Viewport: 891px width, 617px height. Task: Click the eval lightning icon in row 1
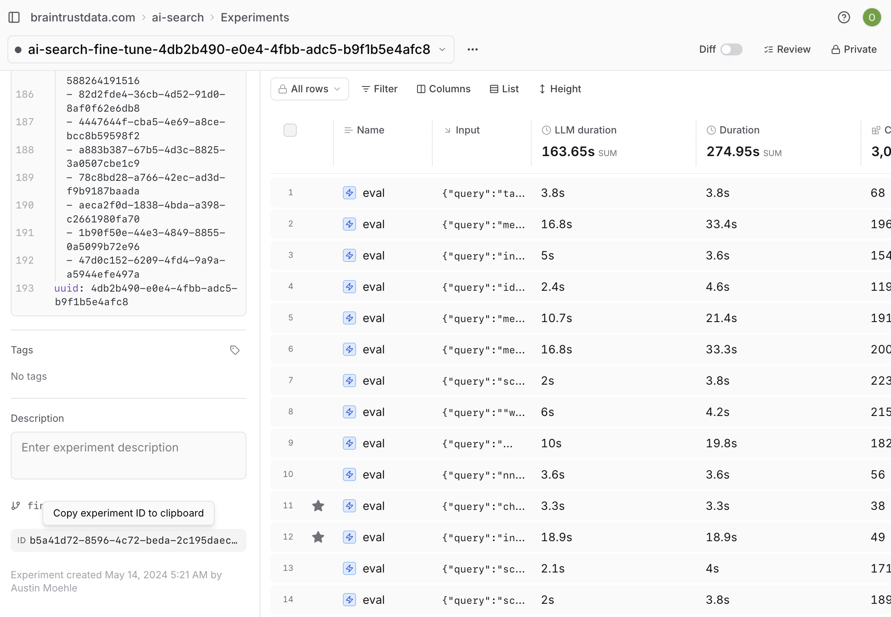pyautogui.click(x=349, y=193)
